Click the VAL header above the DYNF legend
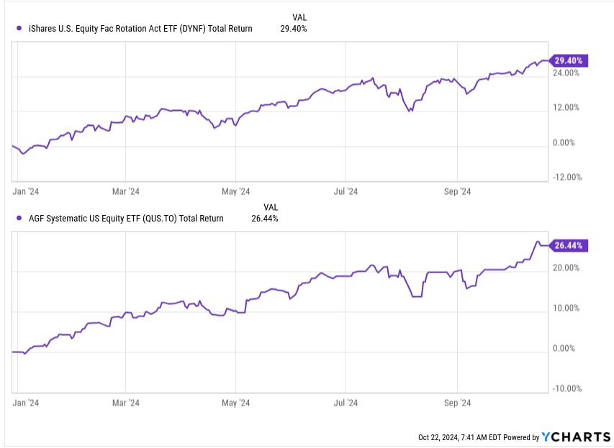 (x=300, y=17)
